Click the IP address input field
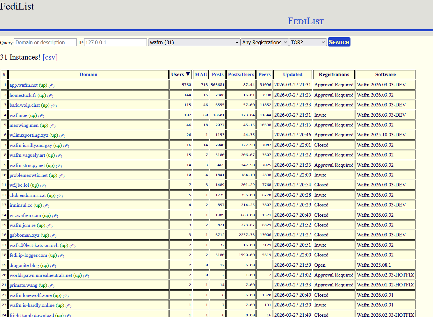This screenshot has width=433, height=317. click(115, 42)
